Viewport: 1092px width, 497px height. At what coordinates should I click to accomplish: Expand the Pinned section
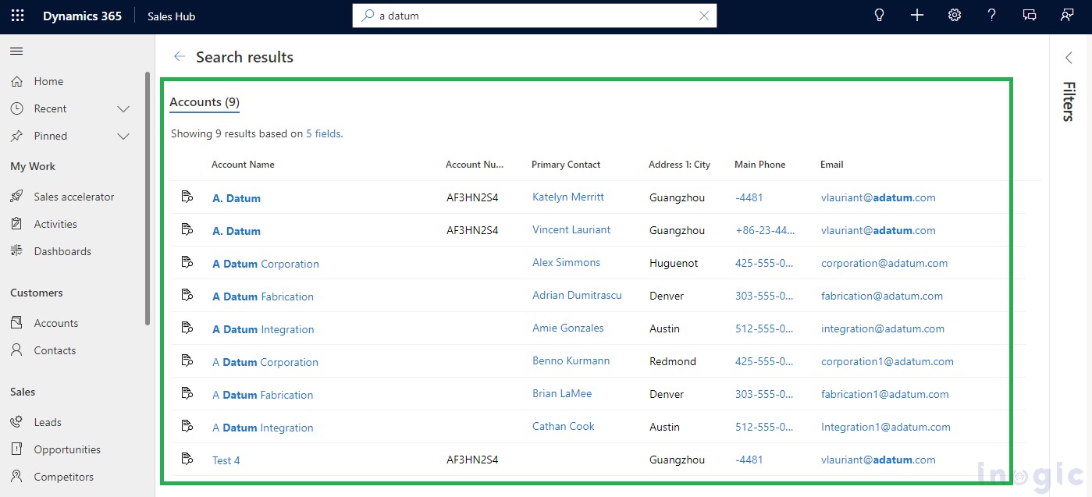pos(123,136)
